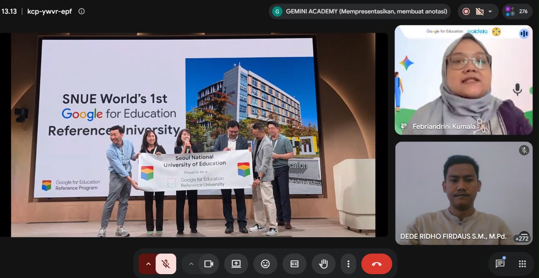Viewport: 539px width, 278px height.
Task: Open the chat panel
Action: coord(500,264)
